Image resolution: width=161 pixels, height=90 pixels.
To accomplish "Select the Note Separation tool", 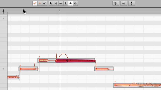I will tap(75, 3).
